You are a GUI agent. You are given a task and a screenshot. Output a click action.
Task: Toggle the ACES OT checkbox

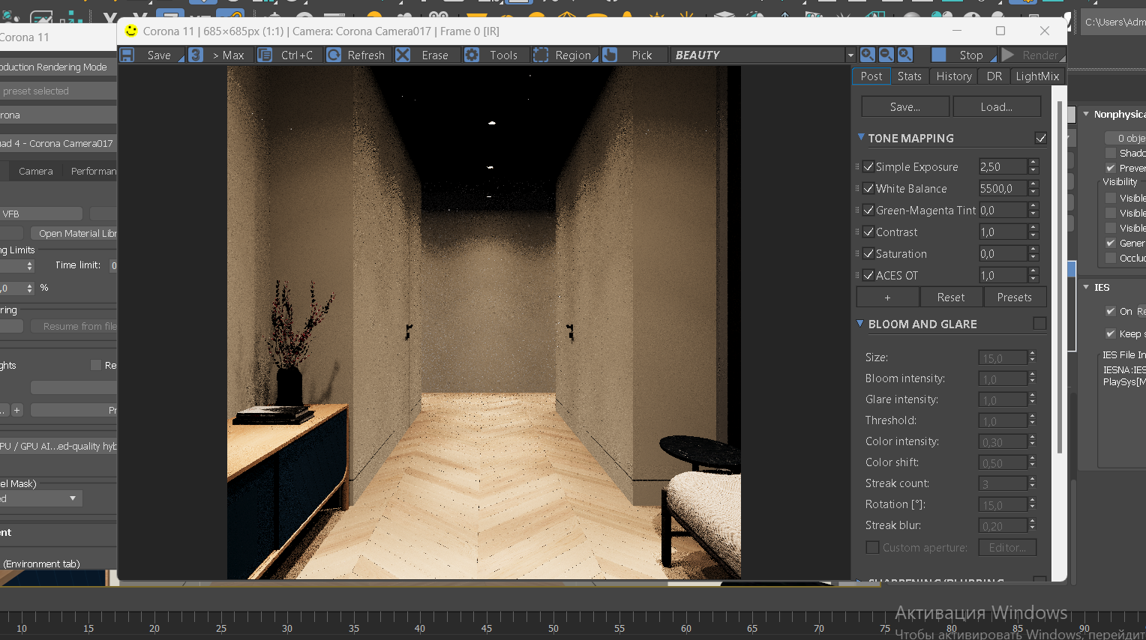tap(868, 275)
